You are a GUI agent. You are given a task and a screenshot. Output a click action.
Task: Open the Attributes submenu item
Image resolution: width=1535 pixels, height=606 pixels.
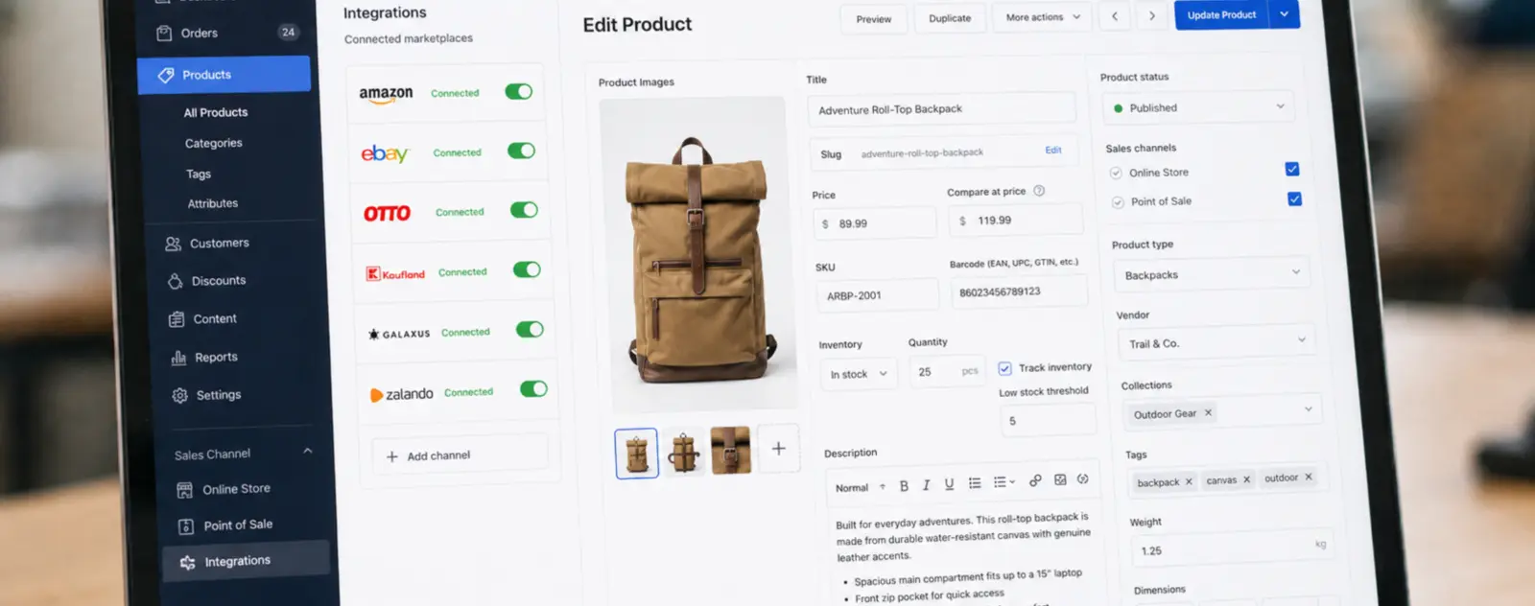213,203
